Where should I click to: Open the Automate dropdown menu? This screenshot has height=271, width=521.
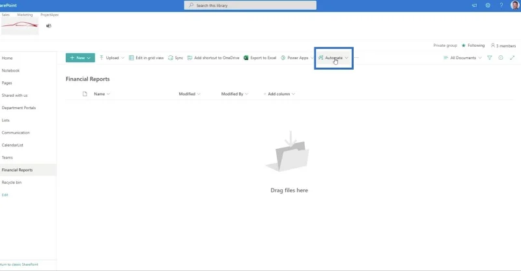point(333,58)
